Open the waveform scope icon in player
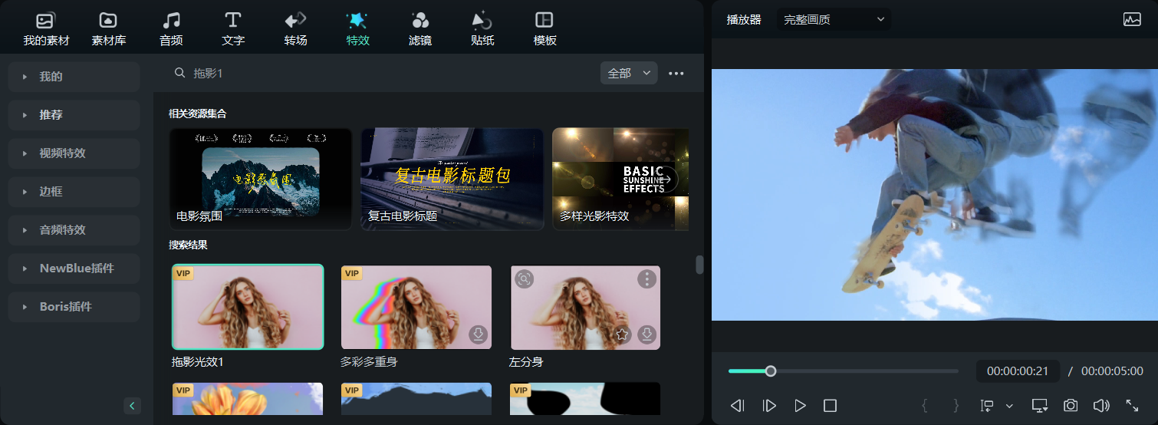Viewport: 1158px width, 425px height. (1132, 20)
